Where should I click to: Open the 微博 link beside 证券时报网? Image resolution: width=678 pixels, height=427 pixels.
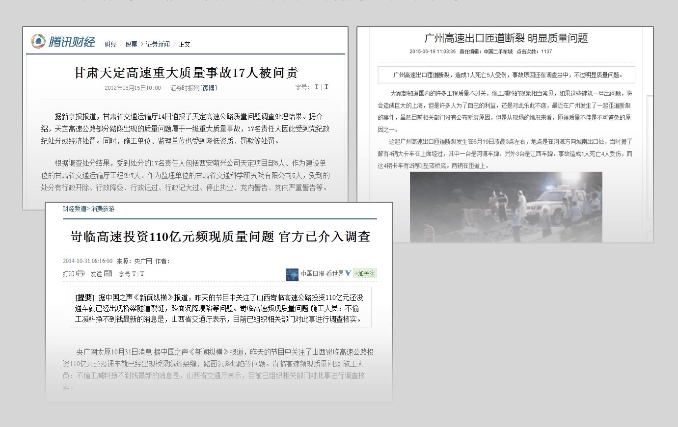click(x=208, y=88)
